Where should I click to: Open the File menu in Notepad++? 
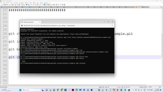click(x=1, y=3)
